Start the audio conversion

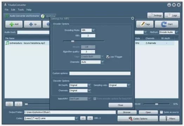[166, 24]
